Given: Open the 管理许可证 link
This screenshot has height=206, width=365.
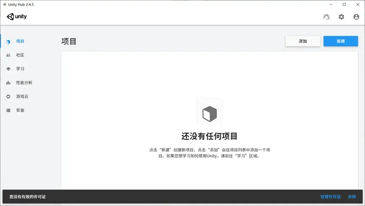Looking at the screenshot, I should [330, 197].
